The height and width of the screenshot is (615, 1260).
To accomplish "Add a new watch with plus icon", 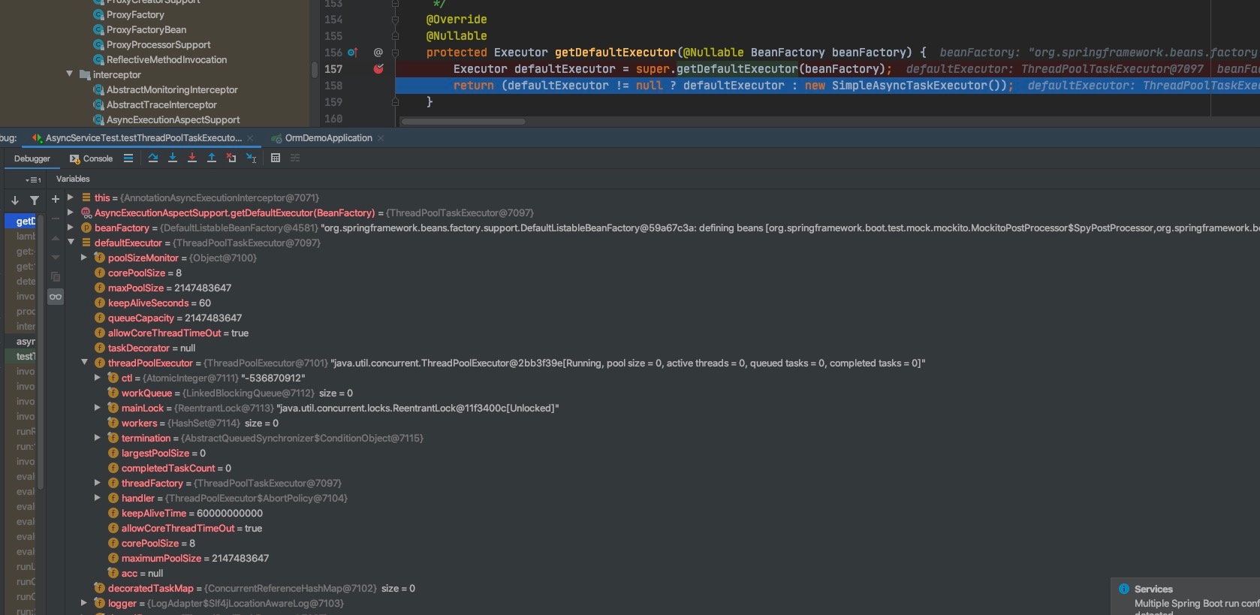I will [x=55, y=199].
